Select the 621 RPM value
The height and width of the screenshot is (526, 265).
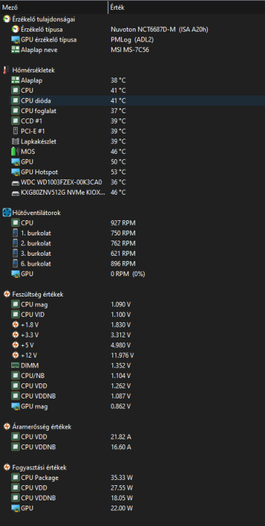123,253
